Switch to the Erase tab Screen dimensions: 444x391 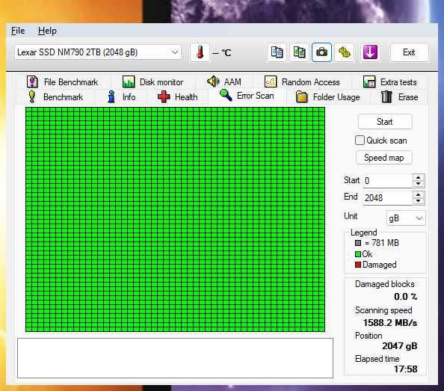[399, 97]
